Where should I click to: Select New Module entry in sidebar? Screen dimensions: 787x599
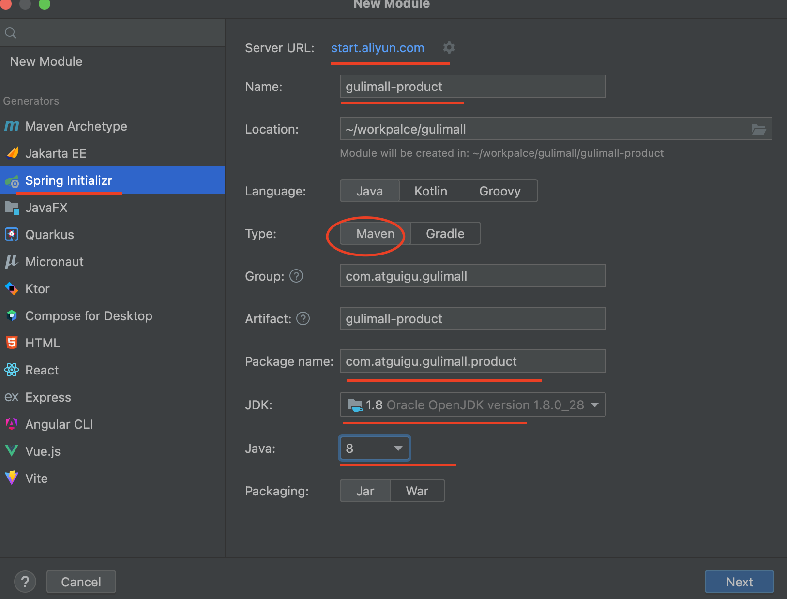pos(112,61)
